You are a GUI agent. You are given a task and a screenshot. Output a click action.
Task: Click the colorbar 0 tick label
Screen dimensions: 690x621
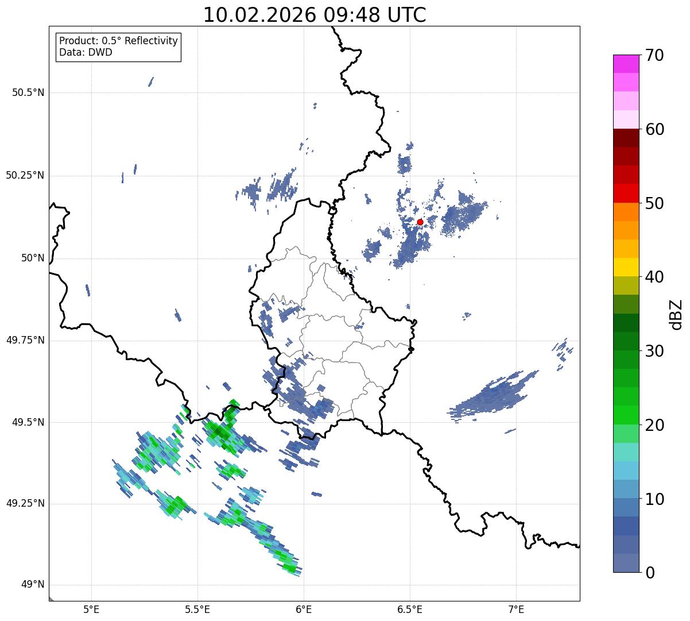pos(650,573)
